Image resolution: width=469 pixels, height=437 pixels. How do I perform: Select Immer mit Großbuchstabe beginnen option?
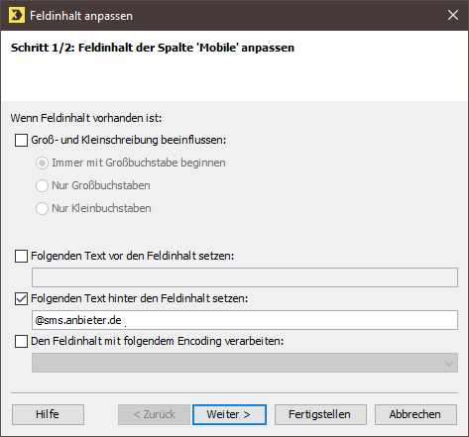coord(42,163)
